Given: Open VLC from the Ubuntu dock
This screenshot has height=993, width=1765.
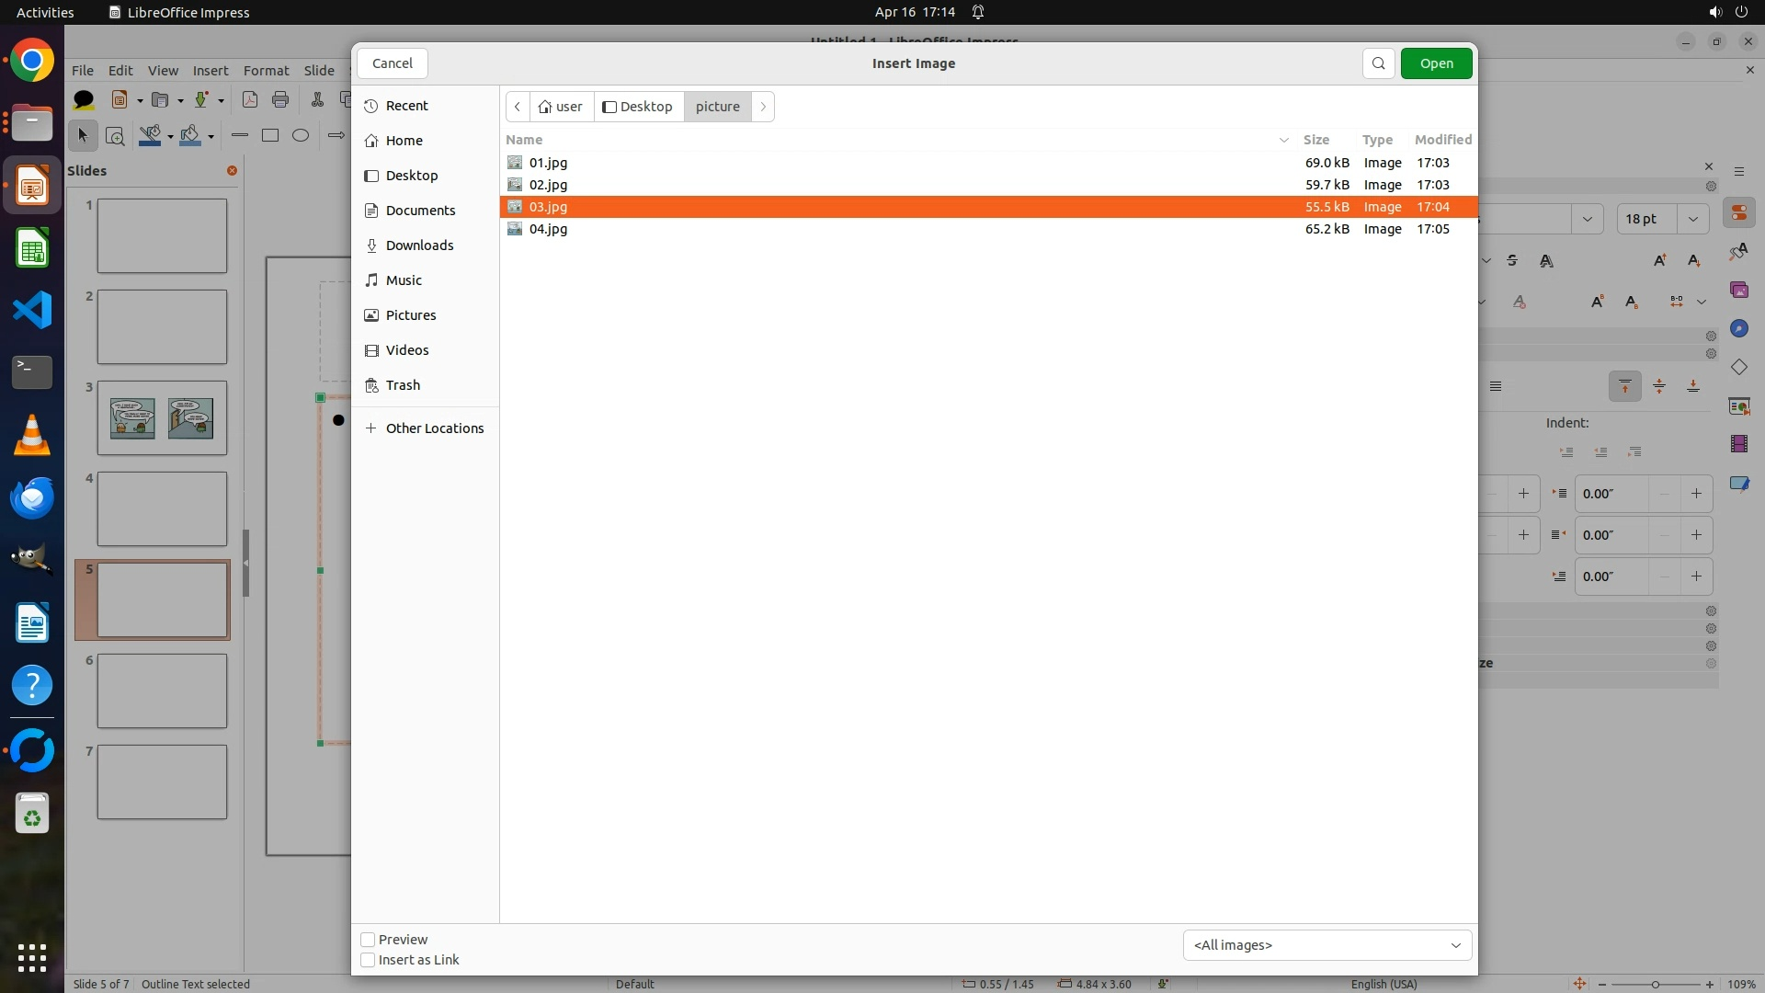Looking at the screenshot, I should 32,435.
